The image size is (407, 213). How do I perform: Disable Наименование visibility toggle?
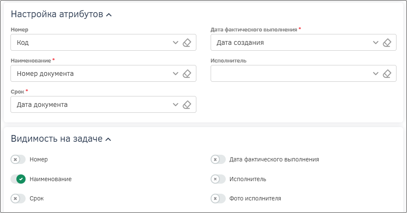tap(18, 179)
